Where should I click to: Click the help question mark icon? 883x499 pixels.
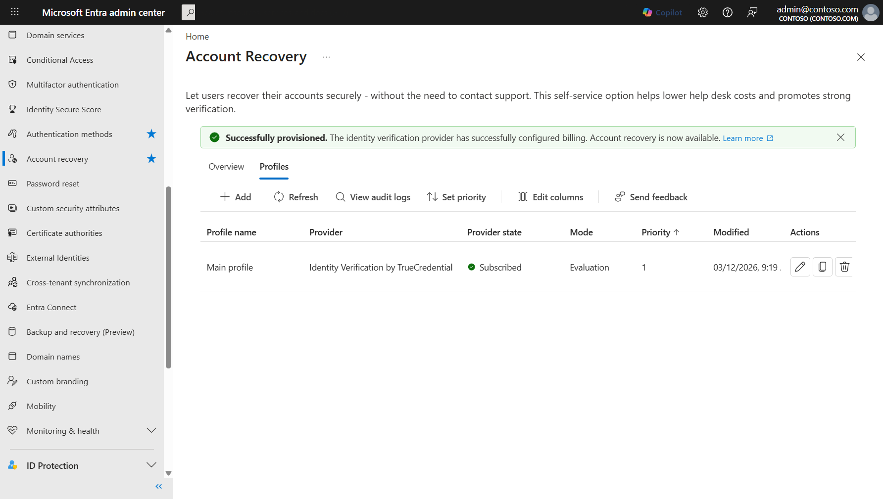coord(728,12)
